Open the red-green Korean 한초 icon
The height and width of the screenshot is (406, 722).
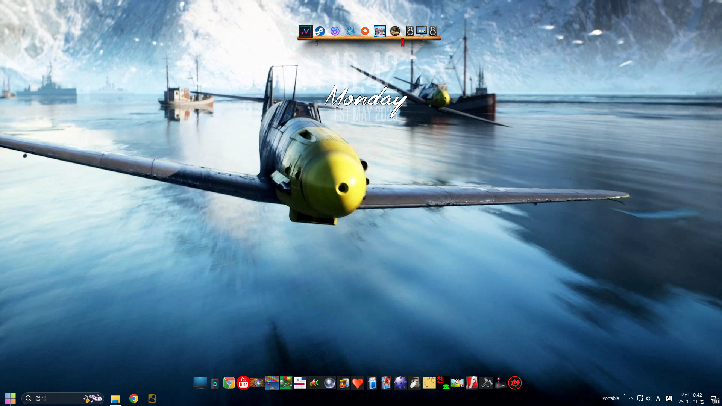point(443,383)
